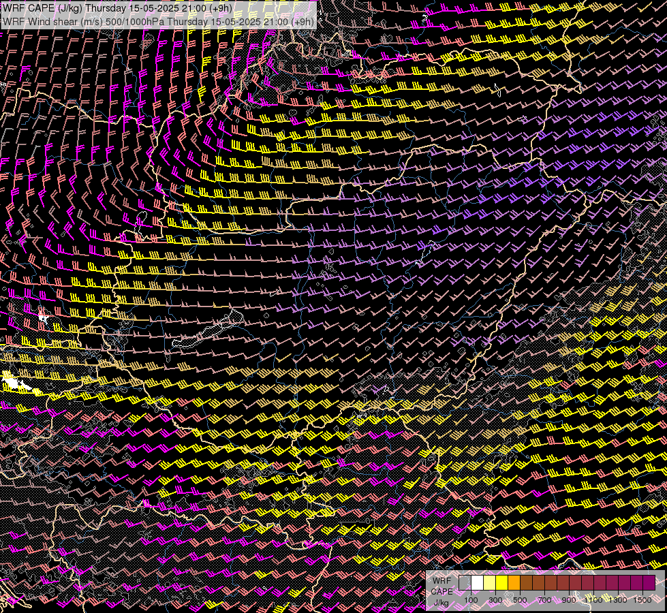The width and height of the screenshot is (667, 613).
Task: Click the 900 legend label
Action: tap(569, 600)
